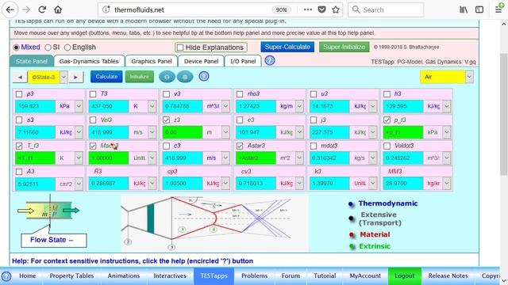
Task: Click the Mach number value field
Action: 109,158
